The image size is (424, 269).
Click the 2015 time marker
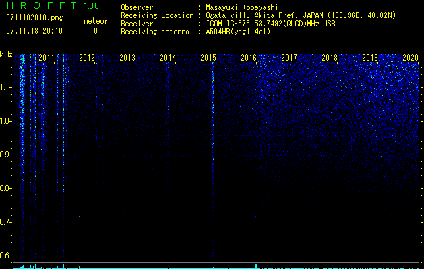coord(208,57)
